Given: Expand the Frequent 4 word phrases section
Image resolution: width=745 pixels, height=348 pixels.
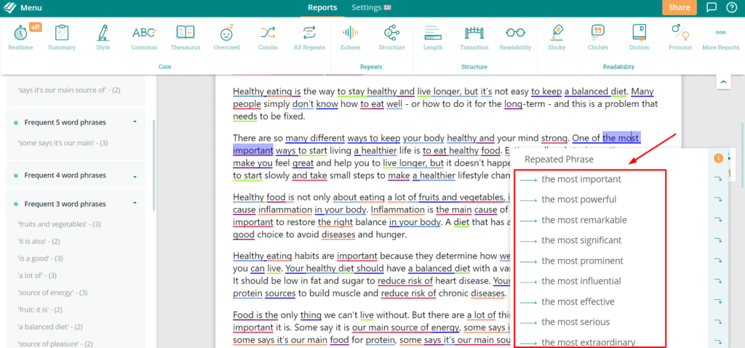Looking at the screenshot, I should [135, 175].
